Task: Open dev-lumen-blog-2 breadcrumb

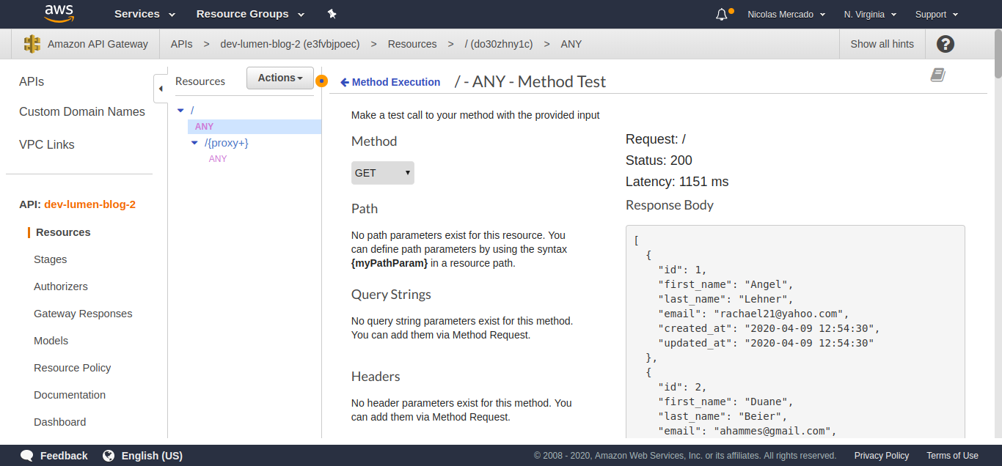Action: (x=290, y=44)
